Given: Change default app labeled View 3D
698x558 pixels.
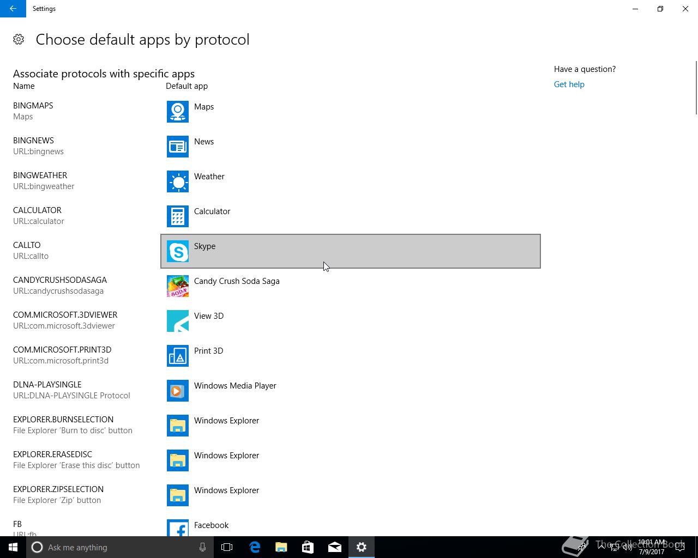Looking at the screenshot, I should click(x=351, y=321).
